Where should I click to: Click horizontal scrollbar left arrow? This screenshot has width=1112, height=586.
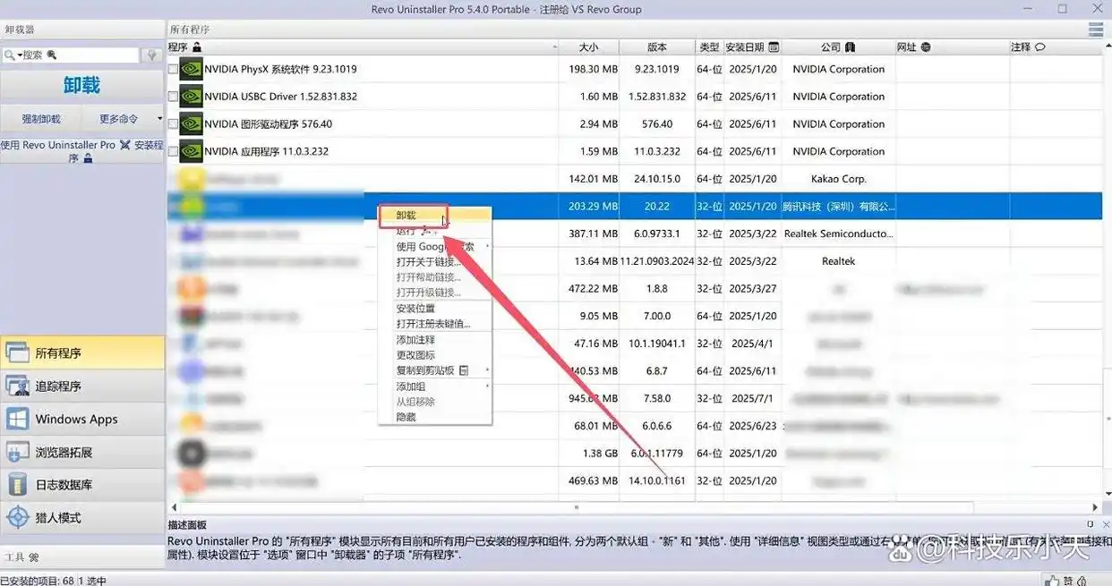tap(173, 507)
